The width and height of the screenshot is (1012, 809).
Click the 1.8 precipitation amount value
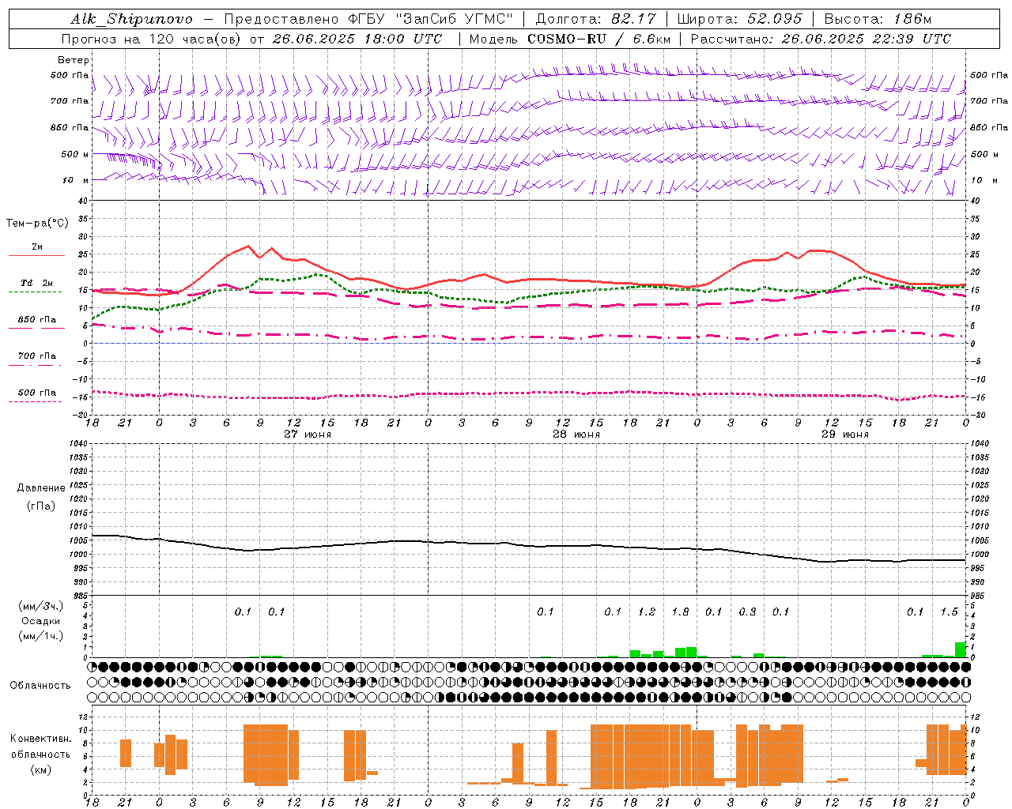[x=680, y=612]
